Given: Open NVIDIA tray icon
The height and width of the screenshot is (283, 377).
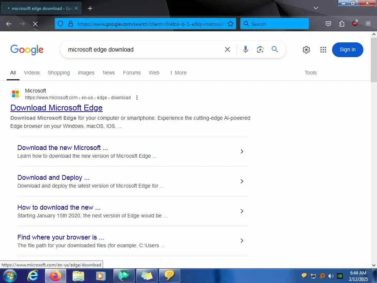Looking at the screenshot, I should [x=340, y=276].
